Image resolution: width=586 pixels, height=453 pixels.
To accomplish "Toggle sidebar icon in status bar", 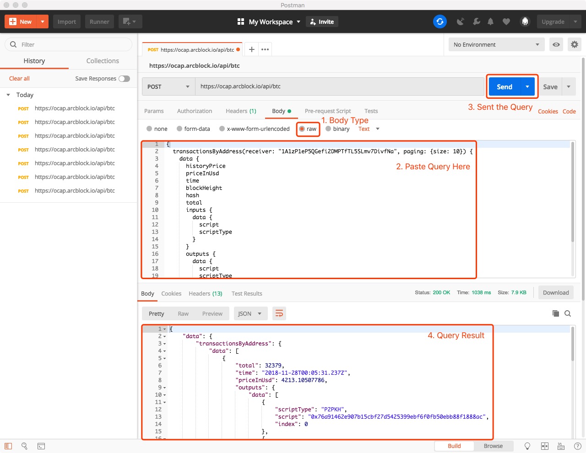I will point(8,446).
